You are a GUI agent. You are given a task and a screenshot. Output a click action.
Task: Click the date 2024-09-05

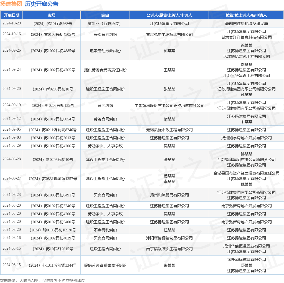[12, 129]
